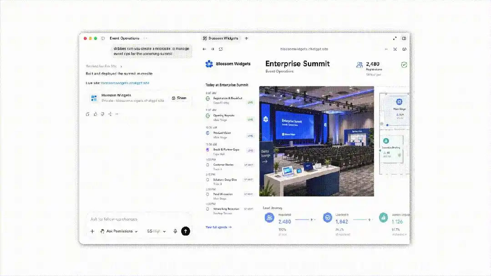Screen dimensions: 491x276
Task: Give thumbs down to the response
Action: 102,114
